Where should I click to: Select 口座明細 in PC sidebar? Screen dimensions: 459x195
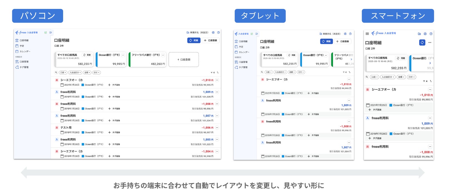[x=22, y=40]
